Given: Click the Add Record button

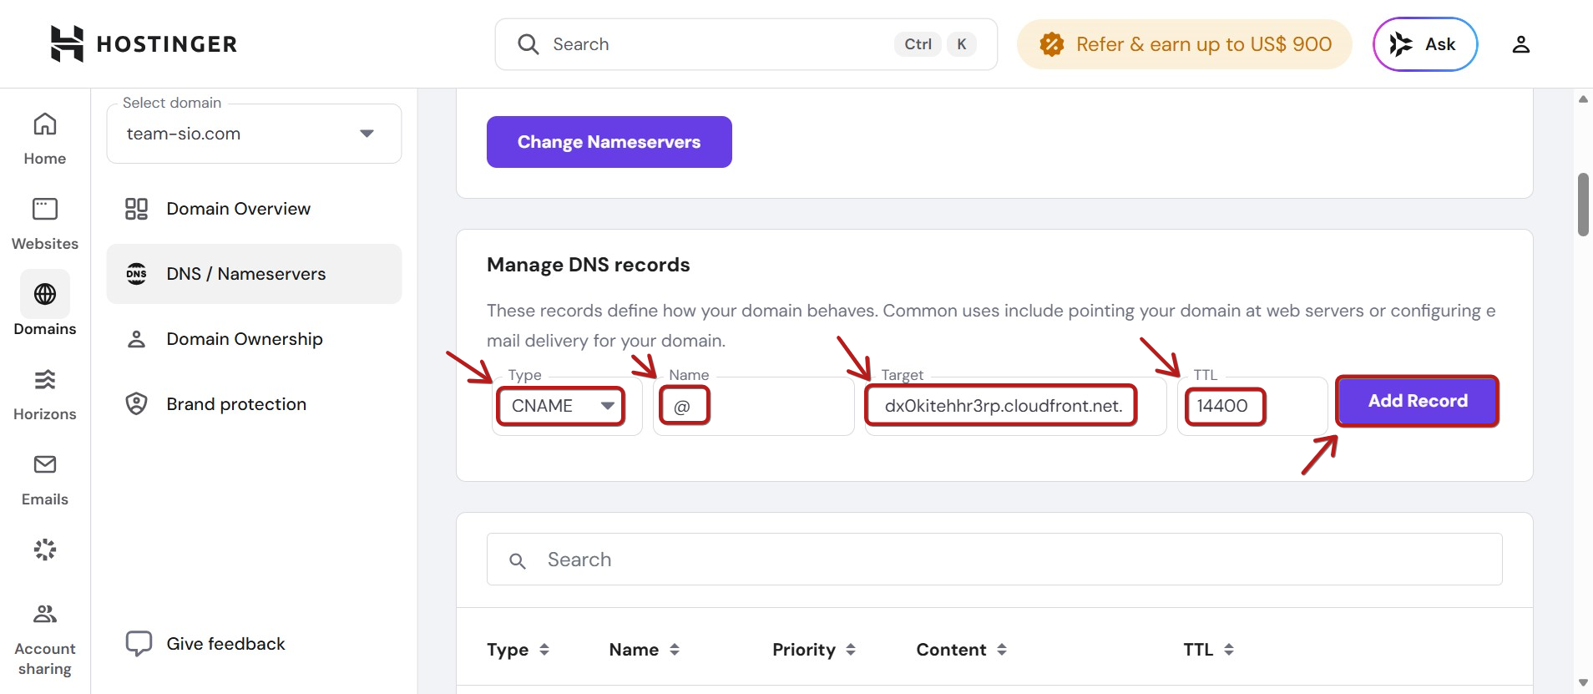Looking at the screenshot, I should (x=1418, y=401).
